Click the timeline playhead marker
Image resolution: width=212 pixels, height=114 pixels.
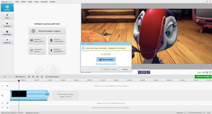[x=19, y=80]
